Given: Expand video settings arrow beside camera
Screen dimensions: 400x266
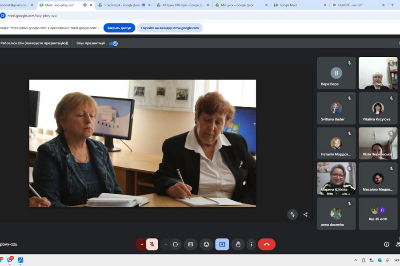Looking at the screenshot, I should (x=165, y=244).
